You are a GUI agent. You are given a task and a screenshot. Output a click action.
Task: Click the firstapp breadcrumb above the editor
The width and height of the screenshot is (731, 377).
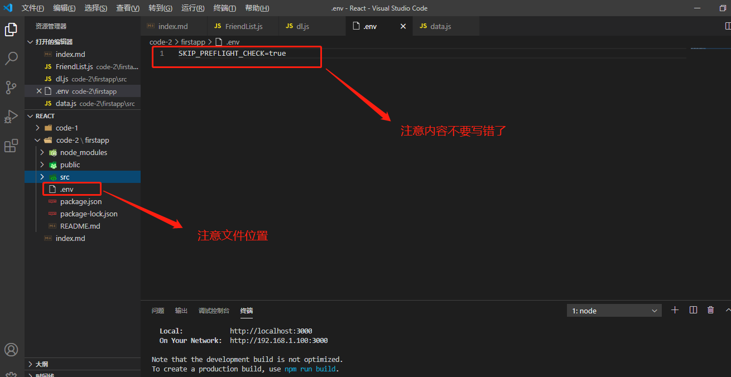[193, 41]
